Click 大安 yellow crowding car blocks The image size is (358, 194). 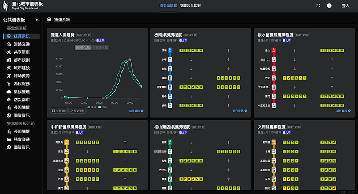[294, 78]
